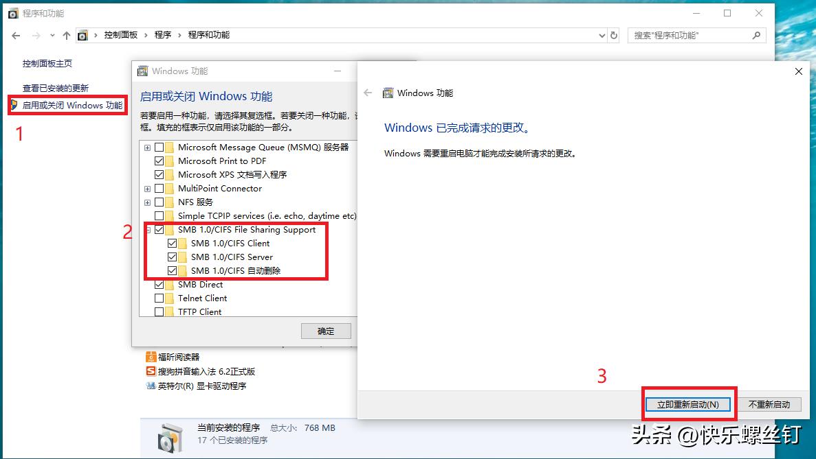Click the up-one-level arrow icon
Screen dimensions: 816x459
coord(66,35)
